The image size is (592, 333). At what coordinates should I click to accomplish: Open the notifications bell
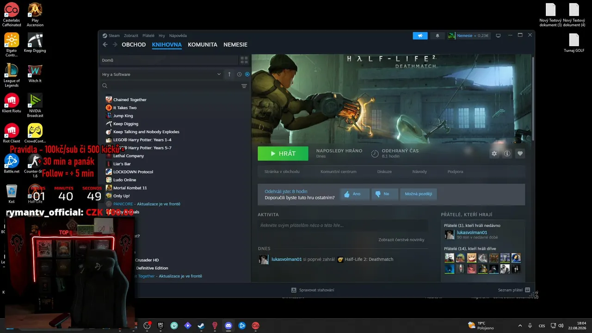click(x=438, y=36)
